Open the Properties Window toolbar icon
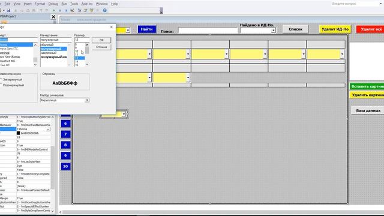Screen dimensions: 384x216 pos(85,11)
